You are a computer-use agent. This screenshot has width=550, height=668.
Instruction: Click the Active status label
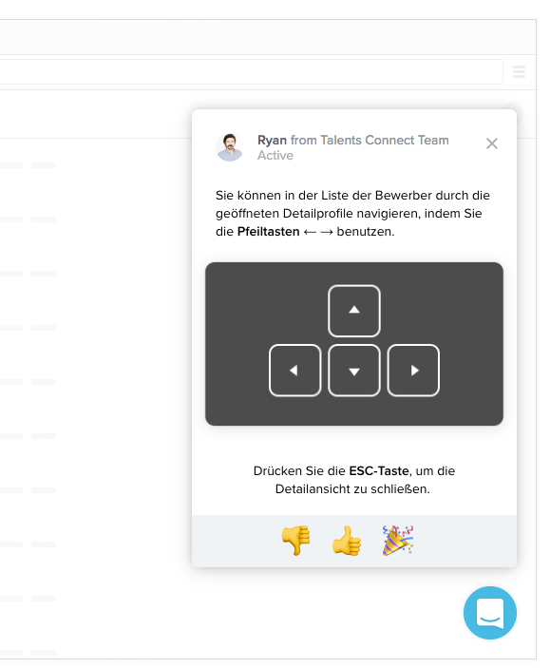(275, 156)
